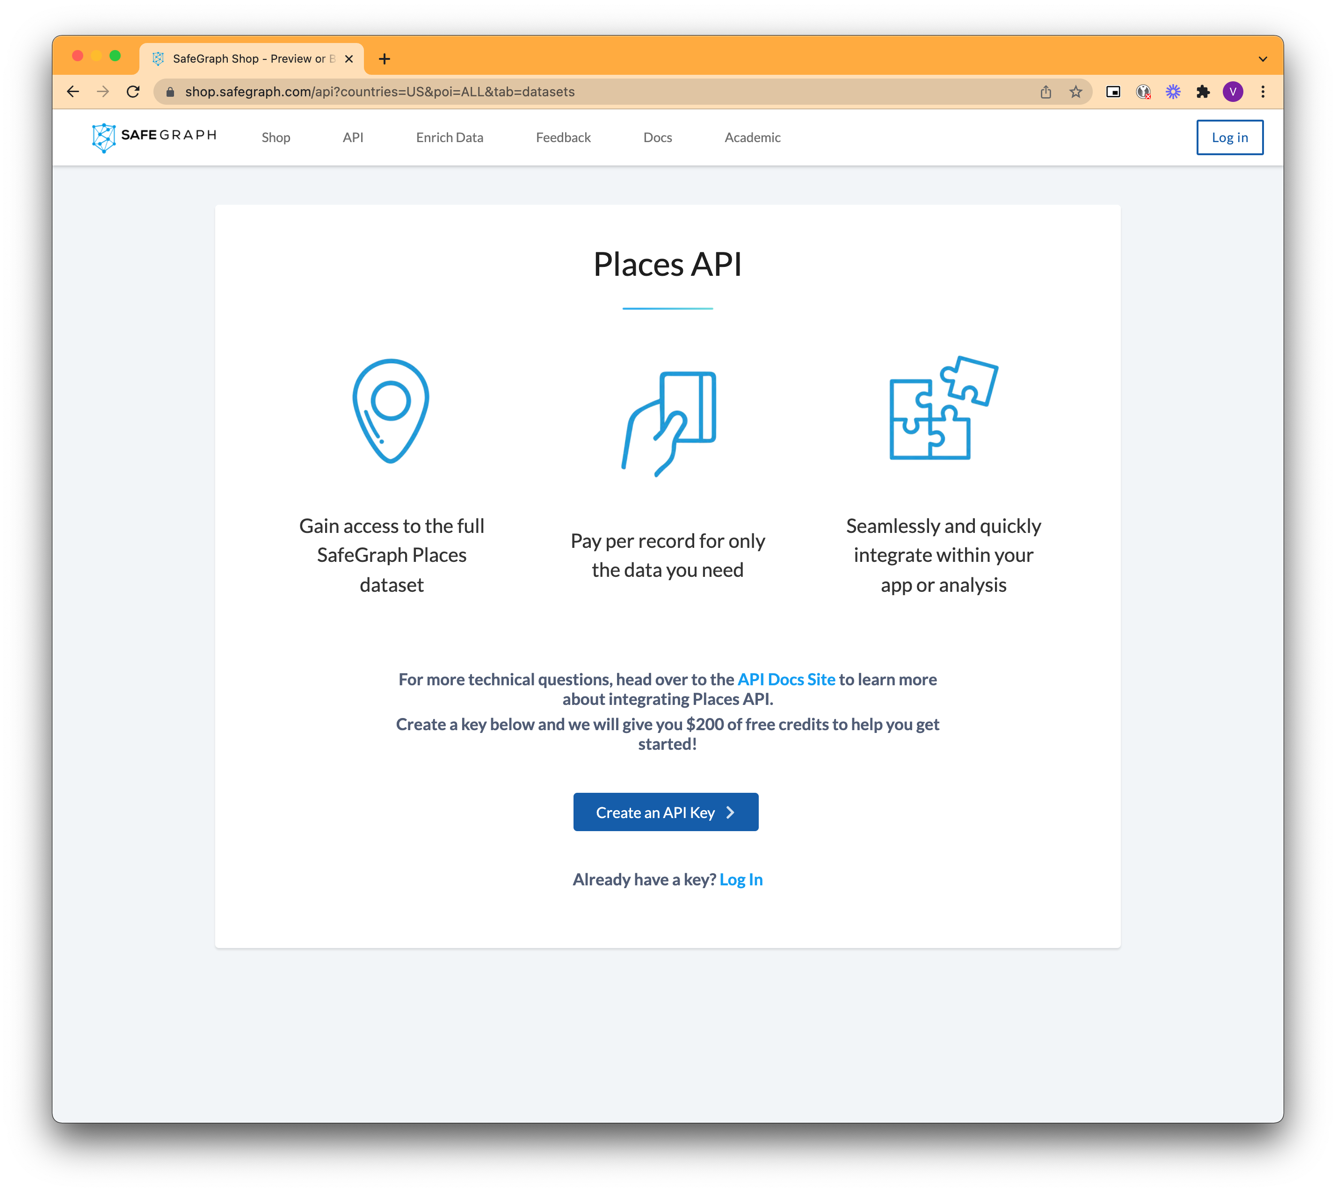Click the location pin illustration
Image resolution: width=1336 pixels, height=1192 pixels.
tap(391, 410)
